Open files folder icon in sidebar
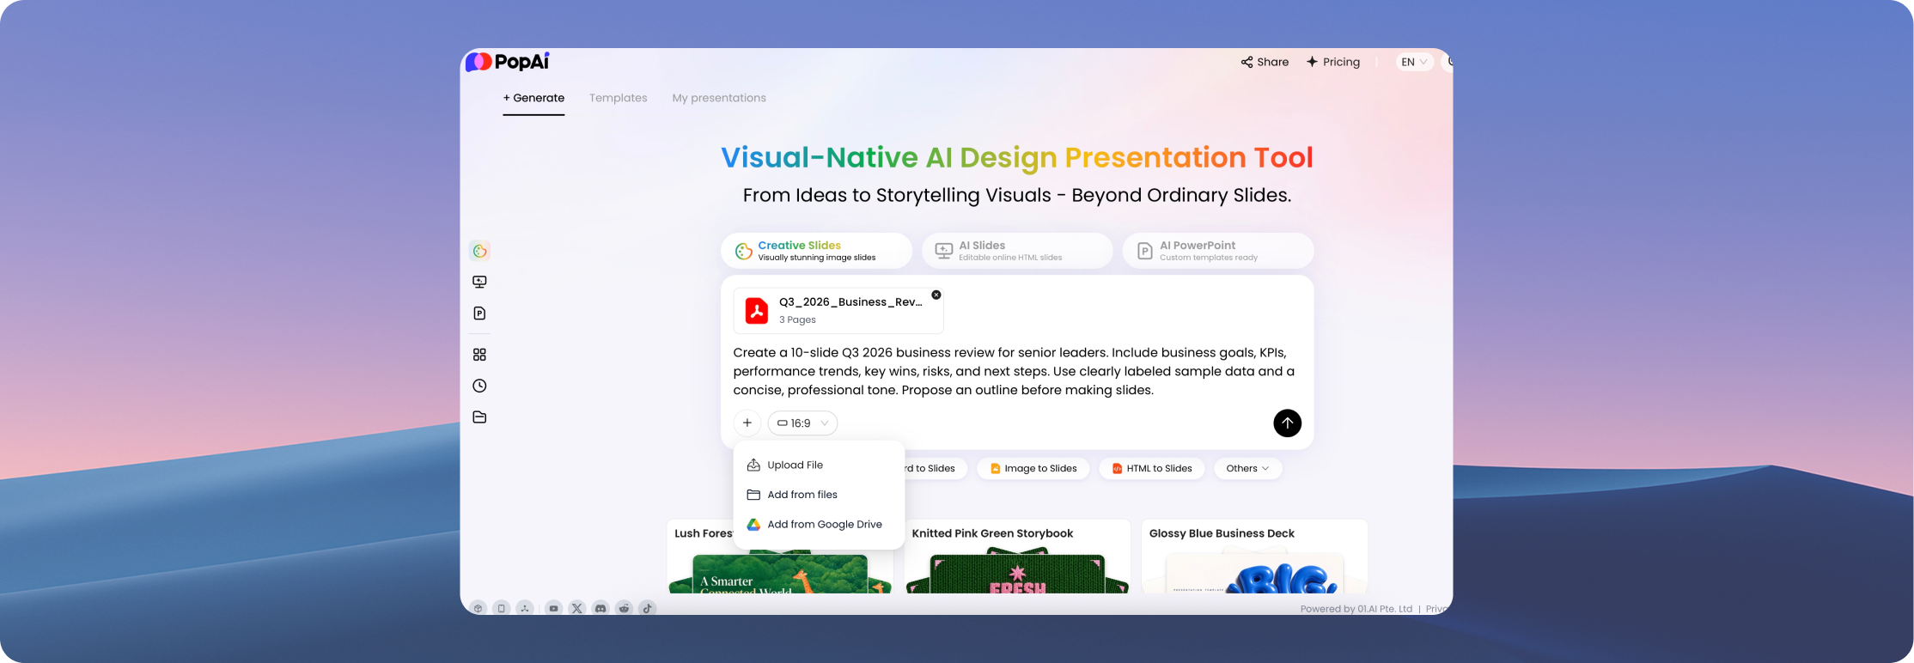This screenshot has height=663, width=1914. 479,417
